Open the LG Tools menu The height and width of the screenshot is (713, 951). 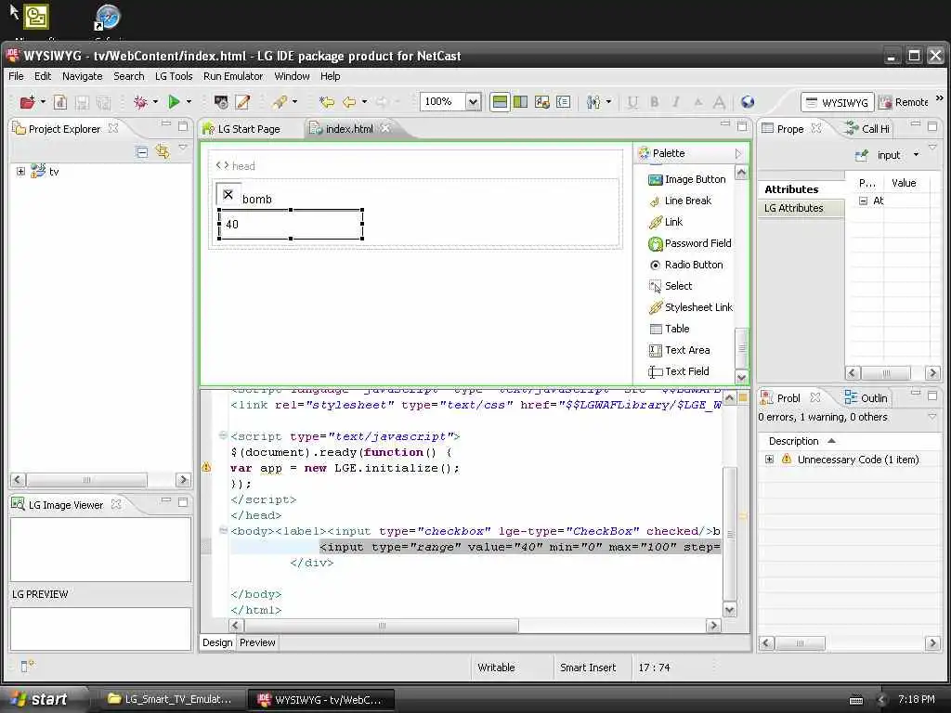174,76
